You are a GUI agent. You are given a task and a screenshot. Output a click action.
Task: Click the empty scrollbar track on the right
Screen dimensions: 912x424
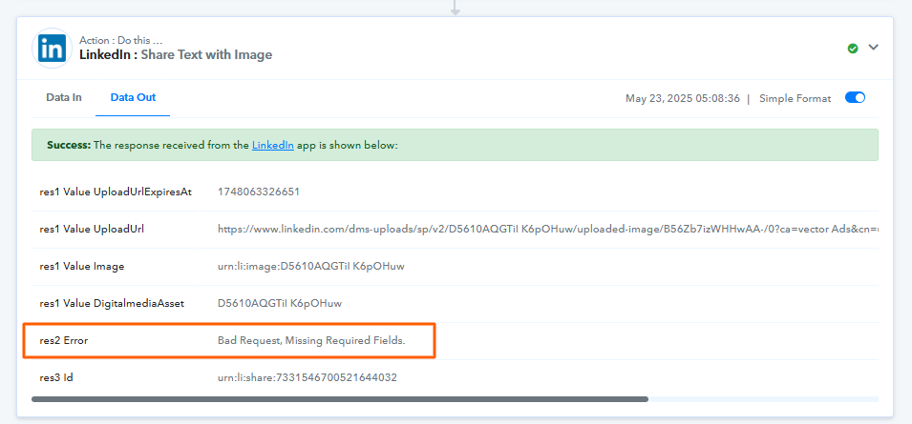click(x=763, y=399)
